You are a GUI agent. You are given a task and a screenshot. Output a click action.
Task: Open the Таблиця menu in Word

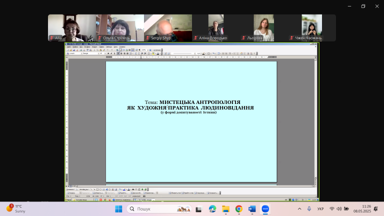(x=108, y=47)
